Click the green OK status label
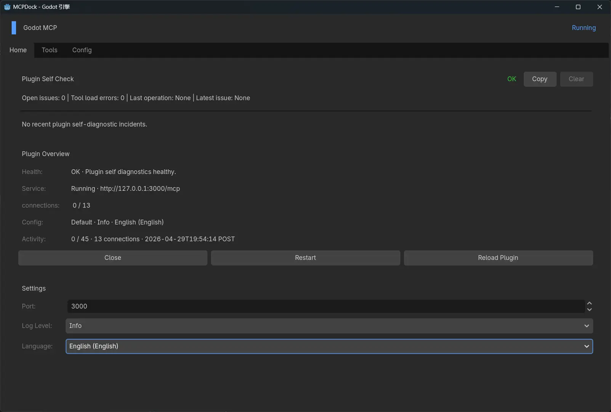This screenshot has height=412, width=611. click(512, 79)
